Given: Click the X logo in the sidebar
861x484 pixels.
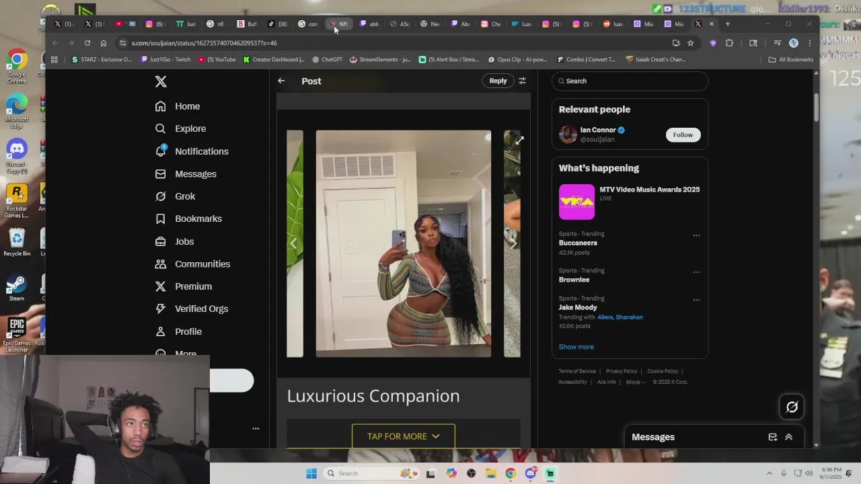Looking at the screenshot, I should tap(161, 81).
